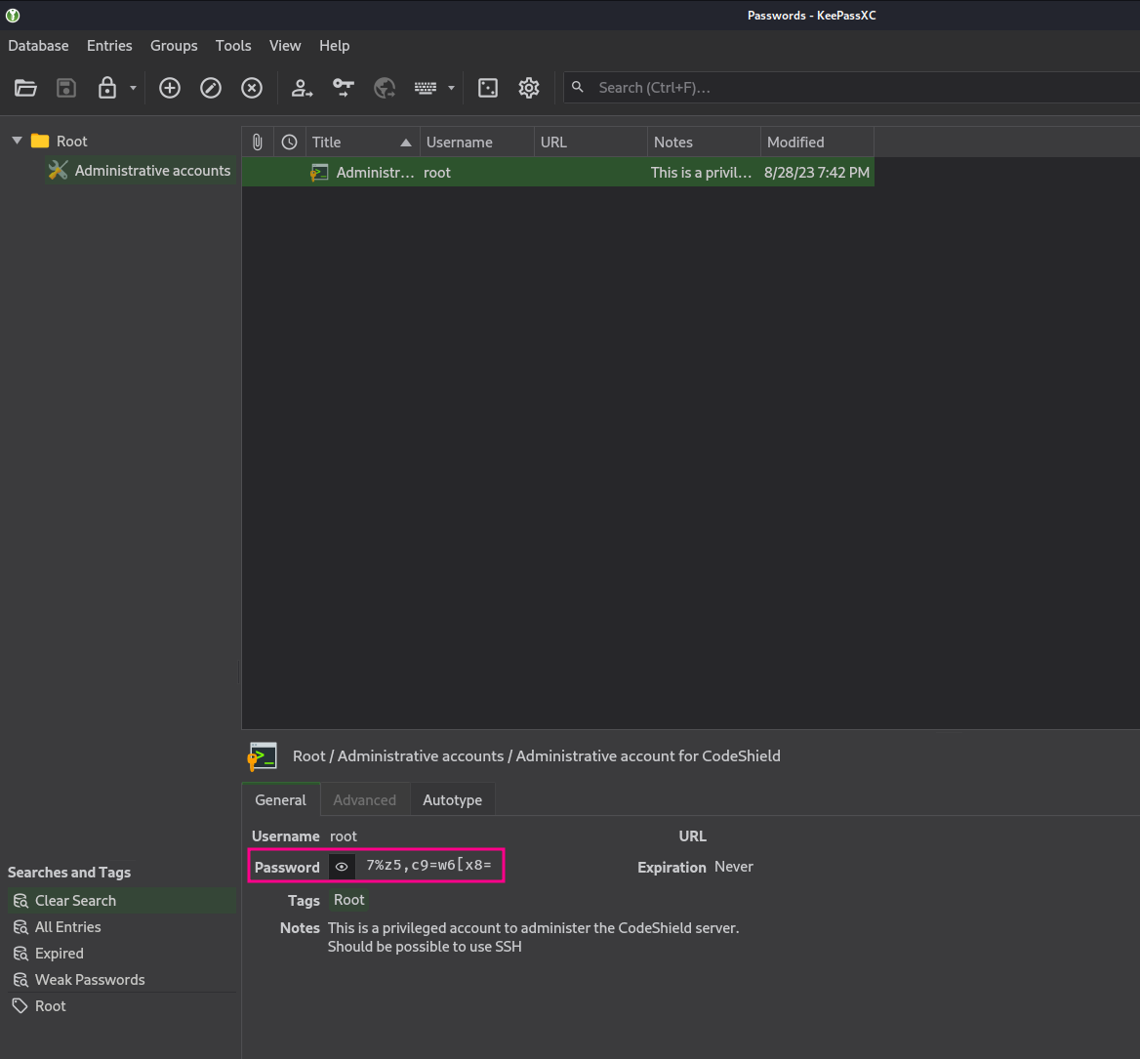This screenshot has width=1140, height=1059.
Task: Click the Save Database disk icon
Action: (66, 88)
